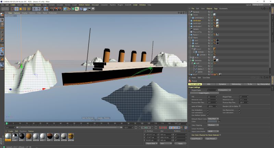Click the Y-axis lock icon
Image resolution: width=274 pixels, height=148 pixels.
[38, 9]
